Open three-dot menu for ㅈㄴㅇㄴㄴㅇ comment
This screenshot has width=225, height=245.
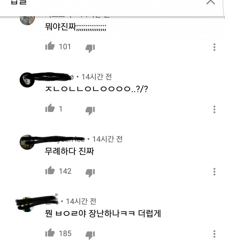214,109
